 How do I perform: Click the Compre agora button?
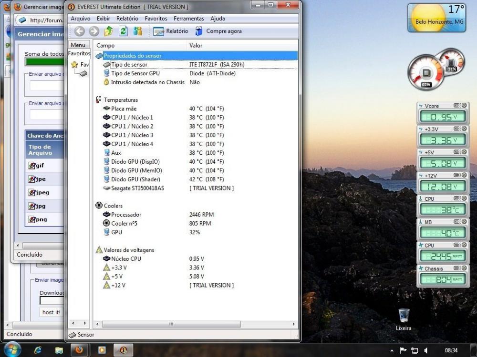218,31
